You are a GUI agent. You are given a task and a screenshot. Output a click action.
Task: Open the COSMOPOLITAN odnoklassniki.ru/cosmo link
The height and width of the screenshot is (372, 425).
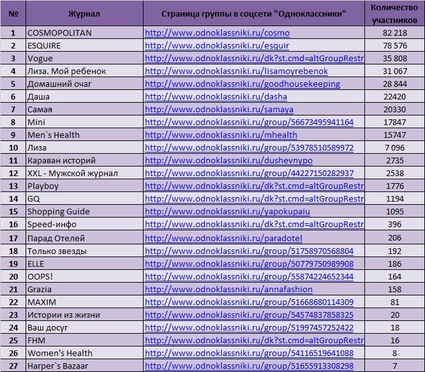coord(217,33)
